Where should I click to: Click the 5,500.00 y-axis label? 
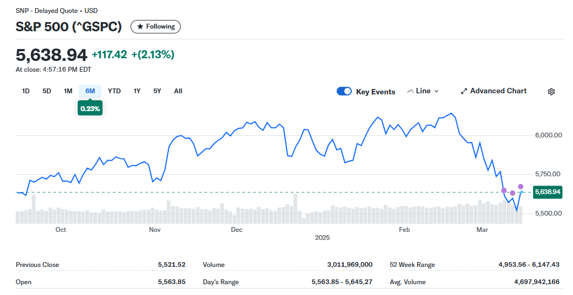tap(549, 213)
